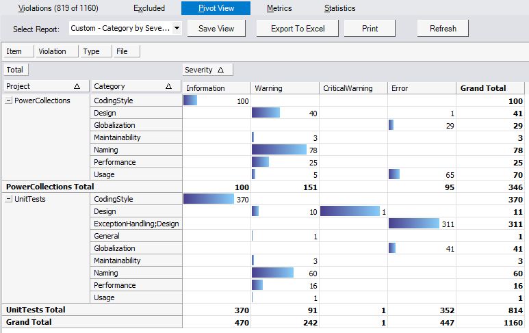Click the Save View button
529x333 pixels.
tap(216, 28)
